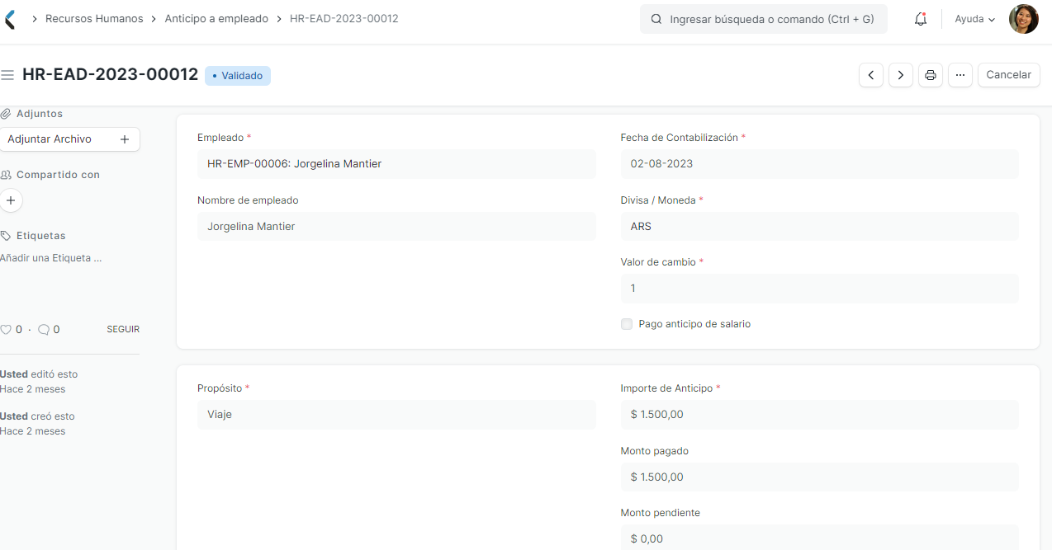Open the user avatar menu
This screenshot has width=1052, height=550.
pos(1024,19)
